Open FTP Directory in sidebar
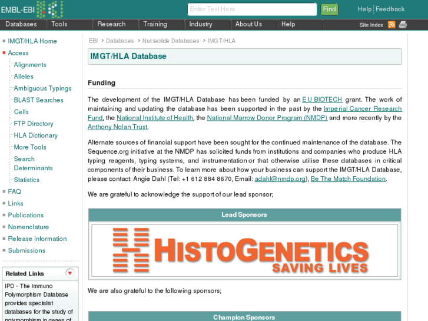This screenshot has height=321, width=428. coord(34,124)
